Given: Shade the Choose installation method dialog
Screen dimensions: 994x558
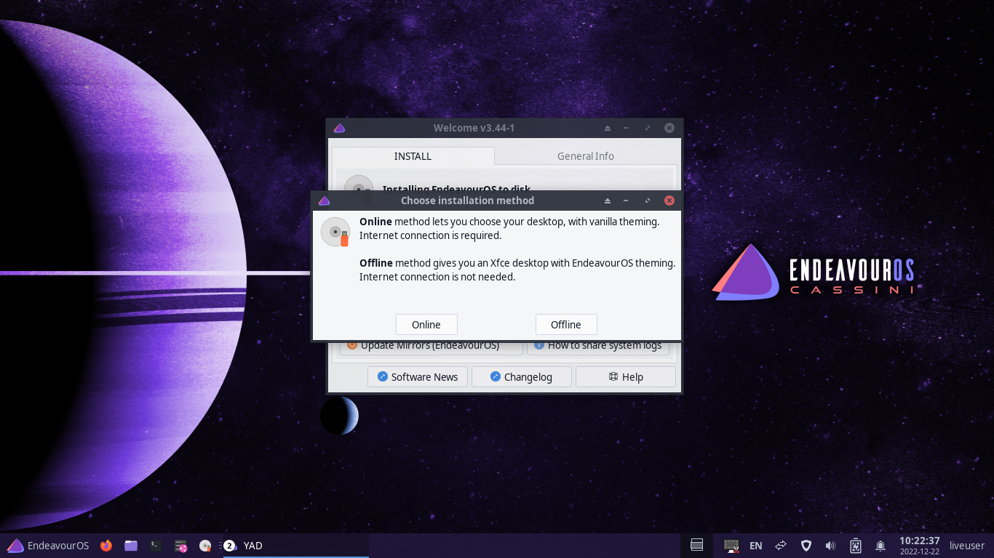Looking at the screenshot, I should (608, 201).
